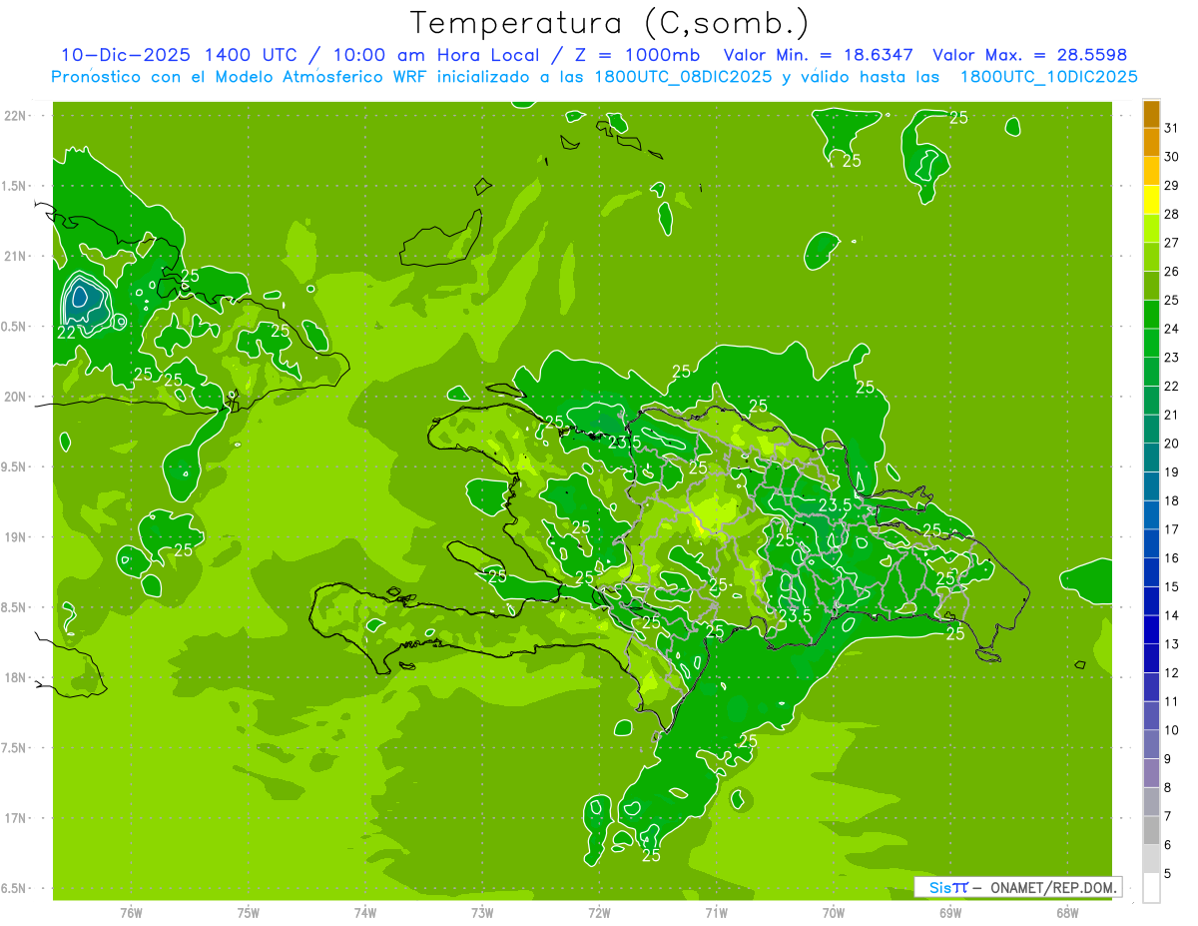Click the "0.5N" latitude label
This screenshot has width=1198, height=926.
15,327
